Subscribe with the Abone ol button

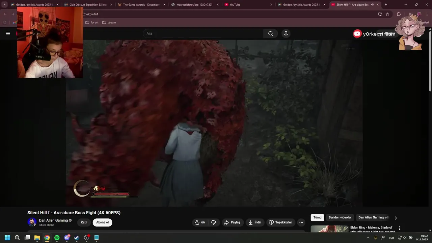[103, 222]
